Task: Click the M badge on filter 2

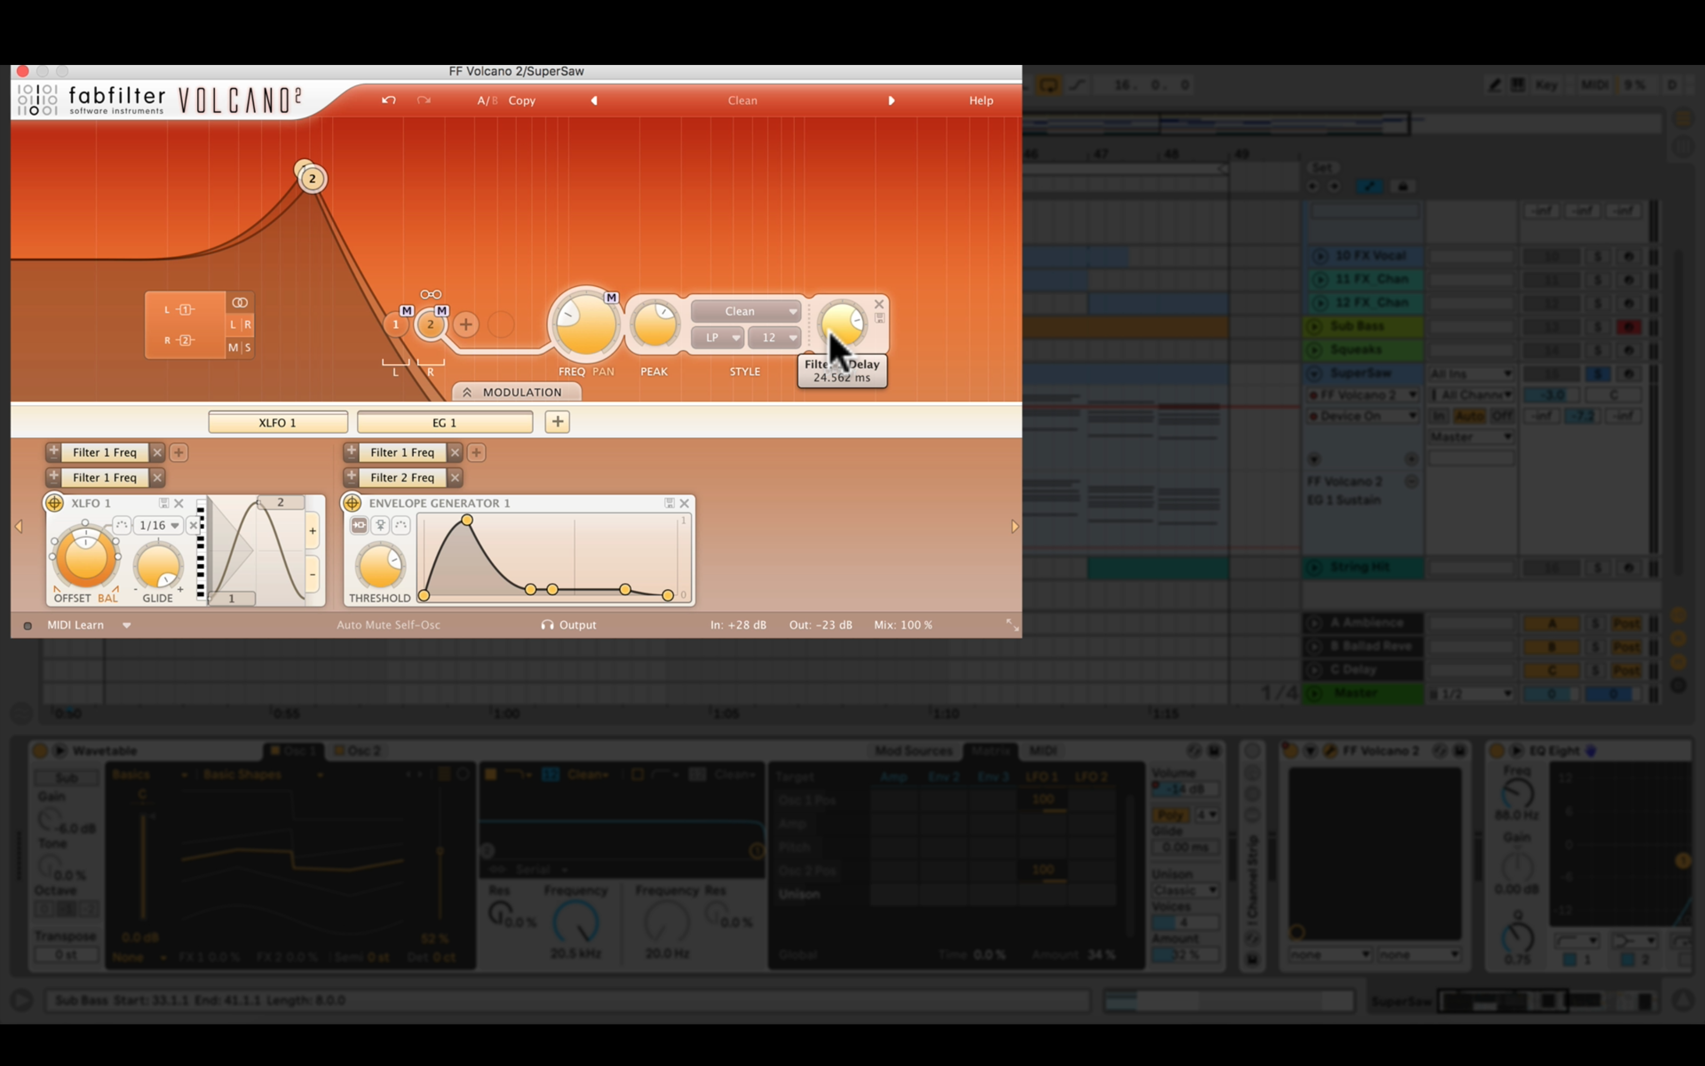Action: tap(442, 310)
